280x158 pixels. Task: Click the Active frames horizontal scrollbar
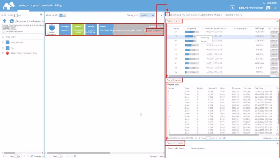coord(220,76)
